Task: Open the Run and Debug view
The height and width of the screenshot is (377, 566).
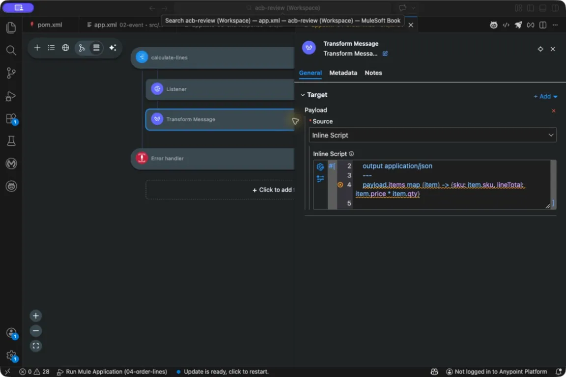Action: tap(11, 96)
